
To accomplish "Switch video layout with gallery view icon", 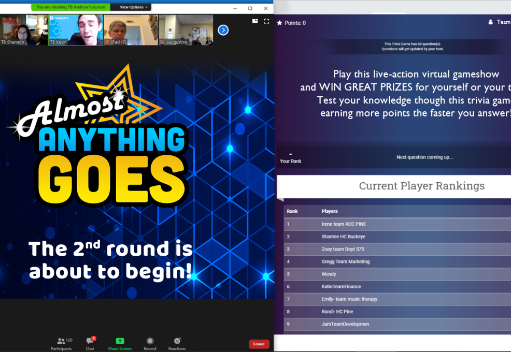I will [255, 21].
